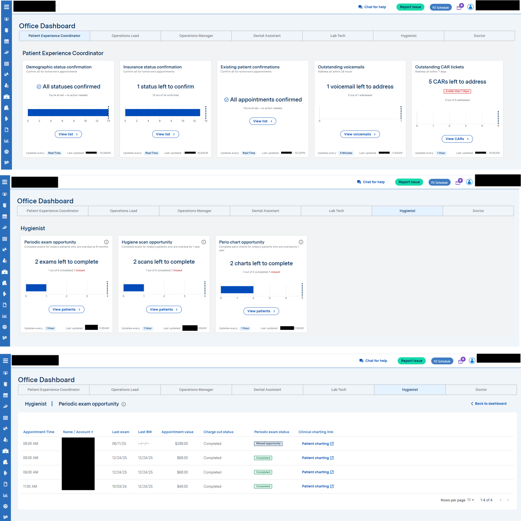Click next page chevron in table pagination
This screenshot has height=521, width=521.
pos(508,500)
